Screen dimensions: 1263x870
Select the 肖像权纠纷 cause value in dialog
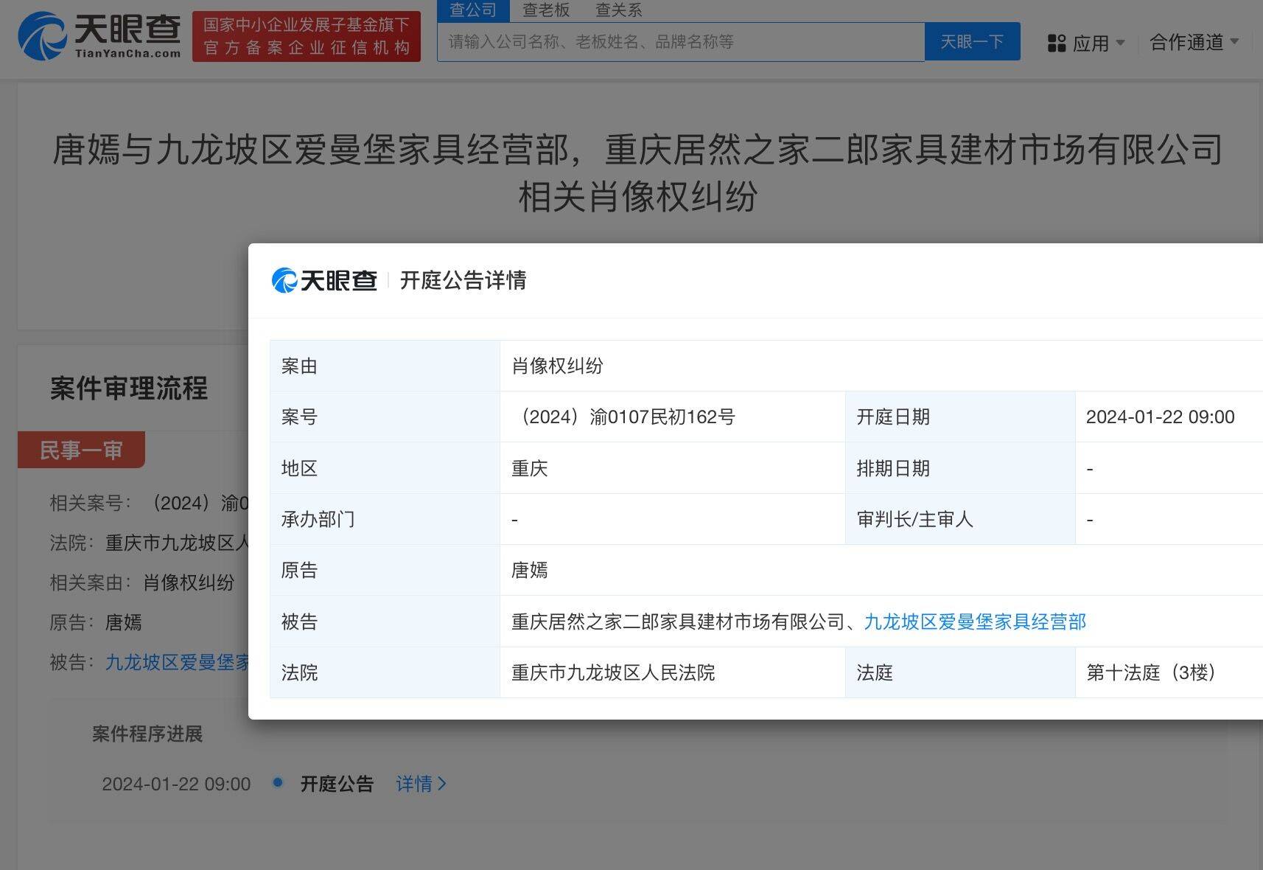point(557,366)
